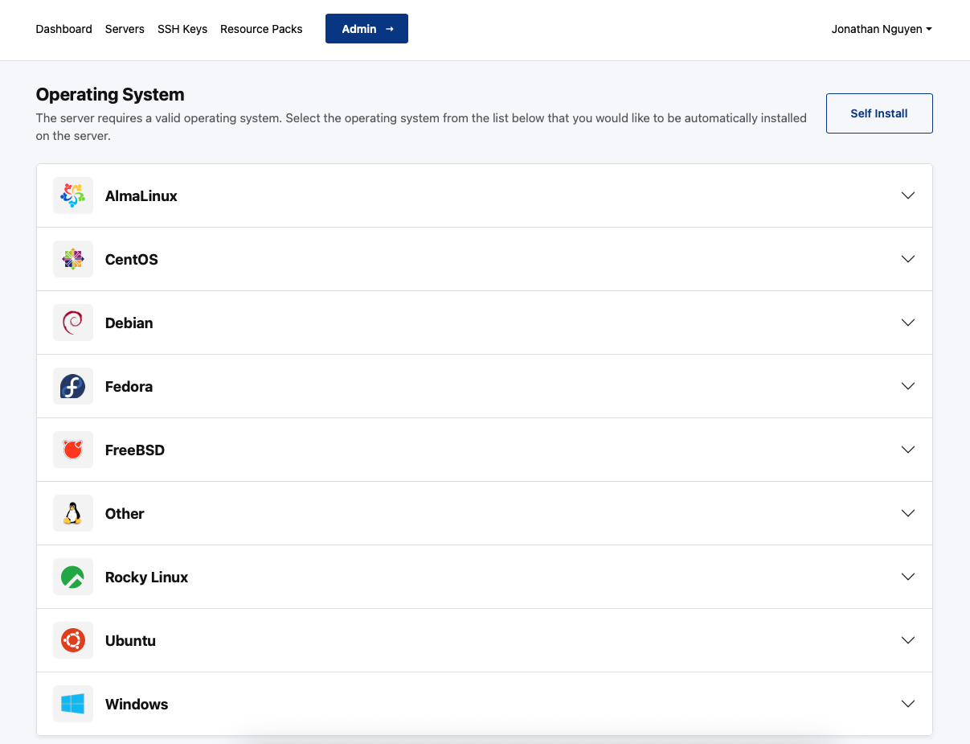Select the Ubuntu label text
Image resolution: width=970 pixels, height=744 pixels.
coord(130,640)
